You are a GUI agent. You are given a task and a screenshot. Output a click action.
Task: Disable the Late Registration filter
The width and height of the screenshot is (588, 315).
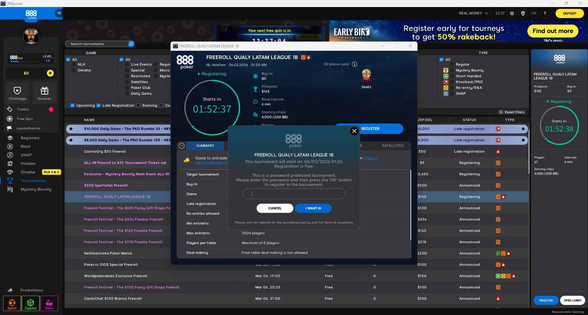pos(99,105)
